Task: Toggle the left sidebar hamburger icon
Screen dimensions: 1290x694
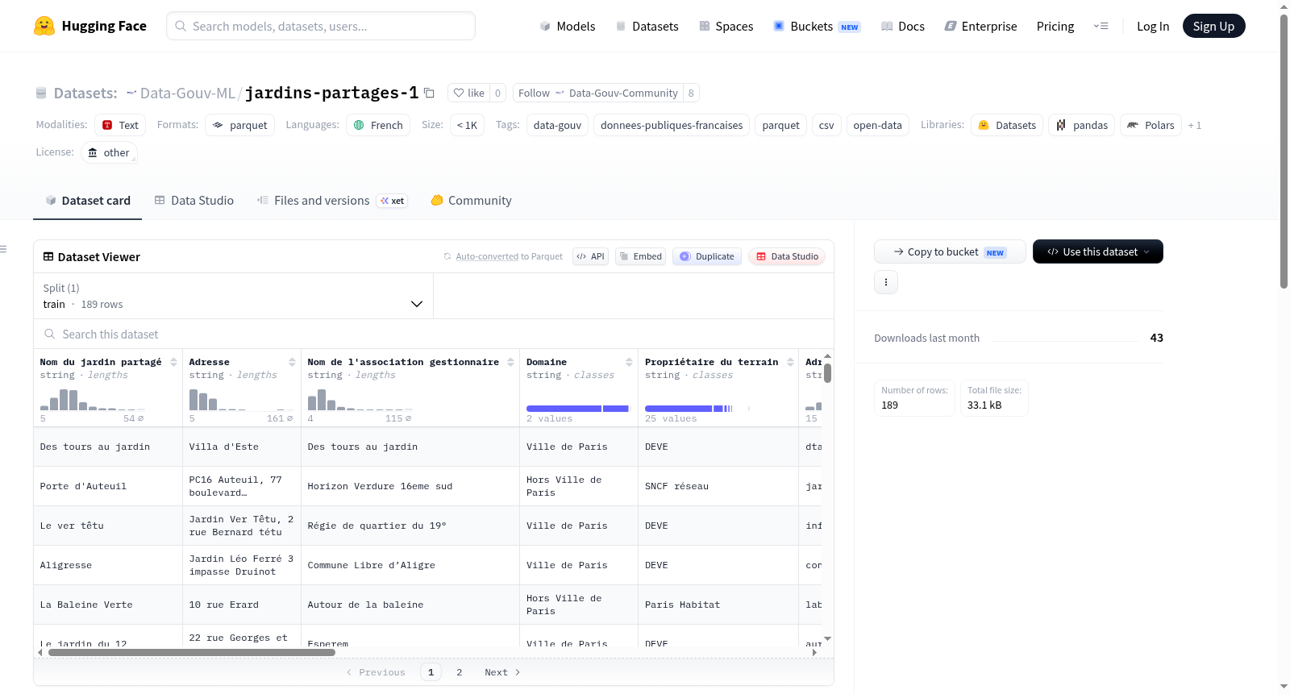Action: point(3,249)
